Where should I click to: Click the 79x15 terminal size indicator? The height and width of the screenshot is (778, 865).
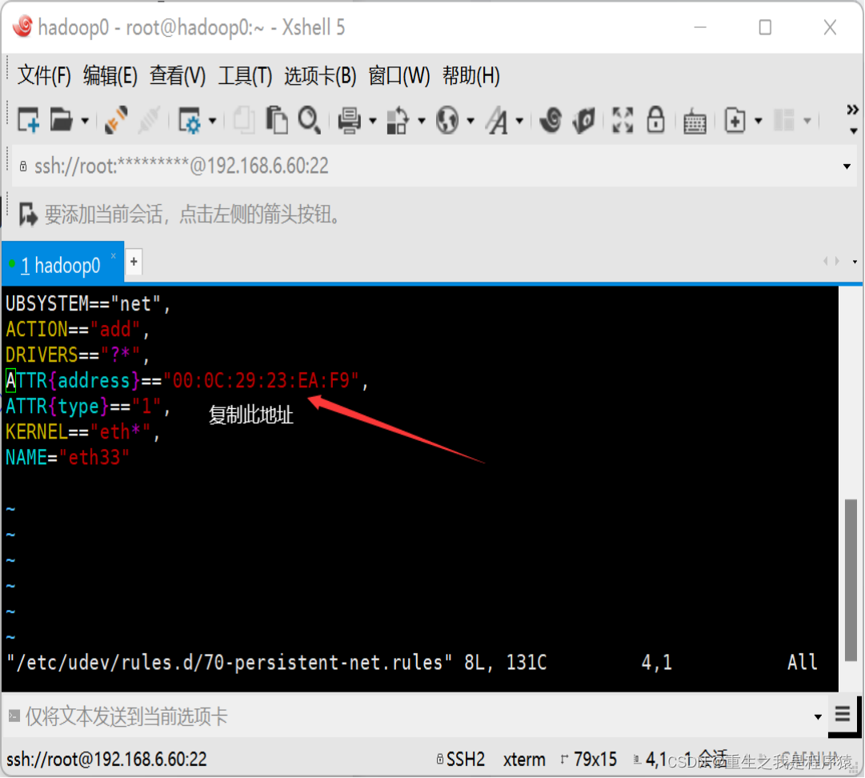click(x=589, y=760)
